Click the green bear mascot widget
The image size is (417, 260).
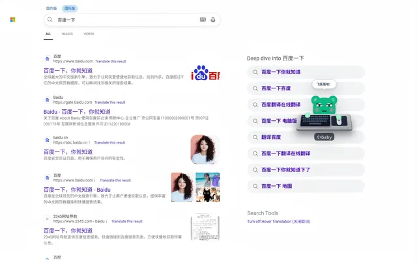tap(324, 114)
